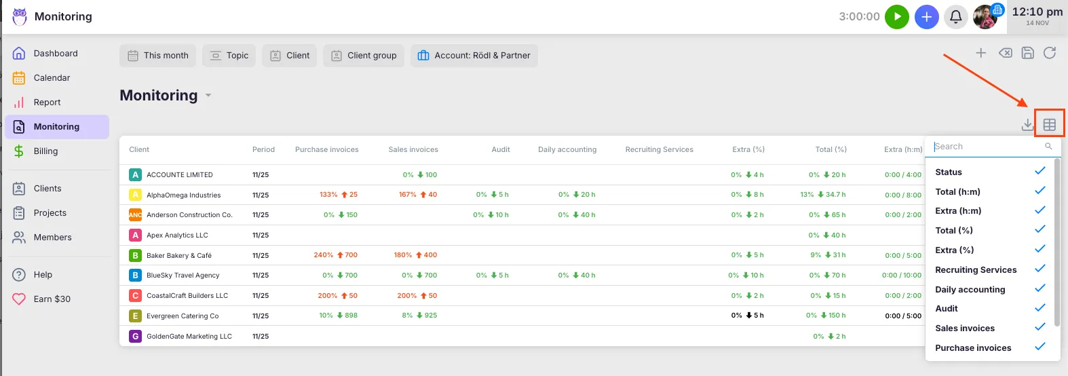Screen dimensions: 1068x376
Task: Click the download export icon
Action: [x=1027, y=125]
